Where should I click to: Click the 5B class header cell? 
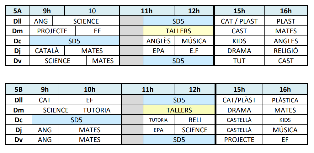(x=19, y=89)
